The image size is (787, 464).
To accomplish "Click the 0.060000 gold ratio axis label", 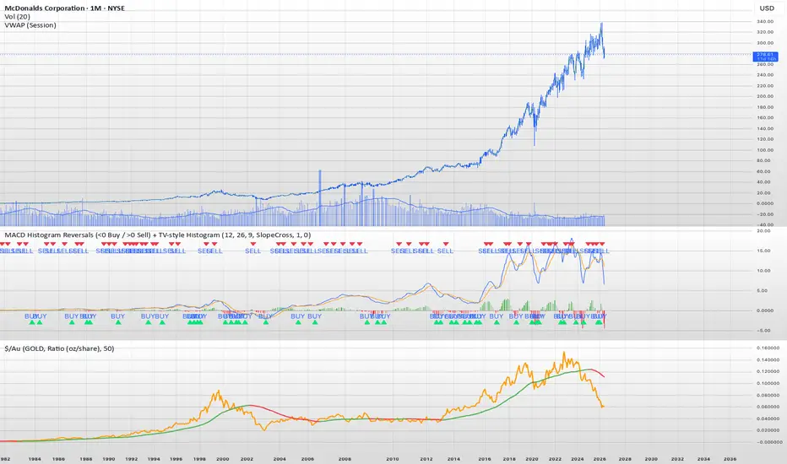I will [769, 407].
